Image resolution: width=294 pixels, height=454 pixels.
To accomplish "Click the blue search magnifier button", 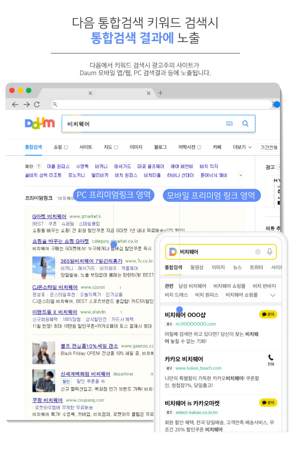I will 245,124.
